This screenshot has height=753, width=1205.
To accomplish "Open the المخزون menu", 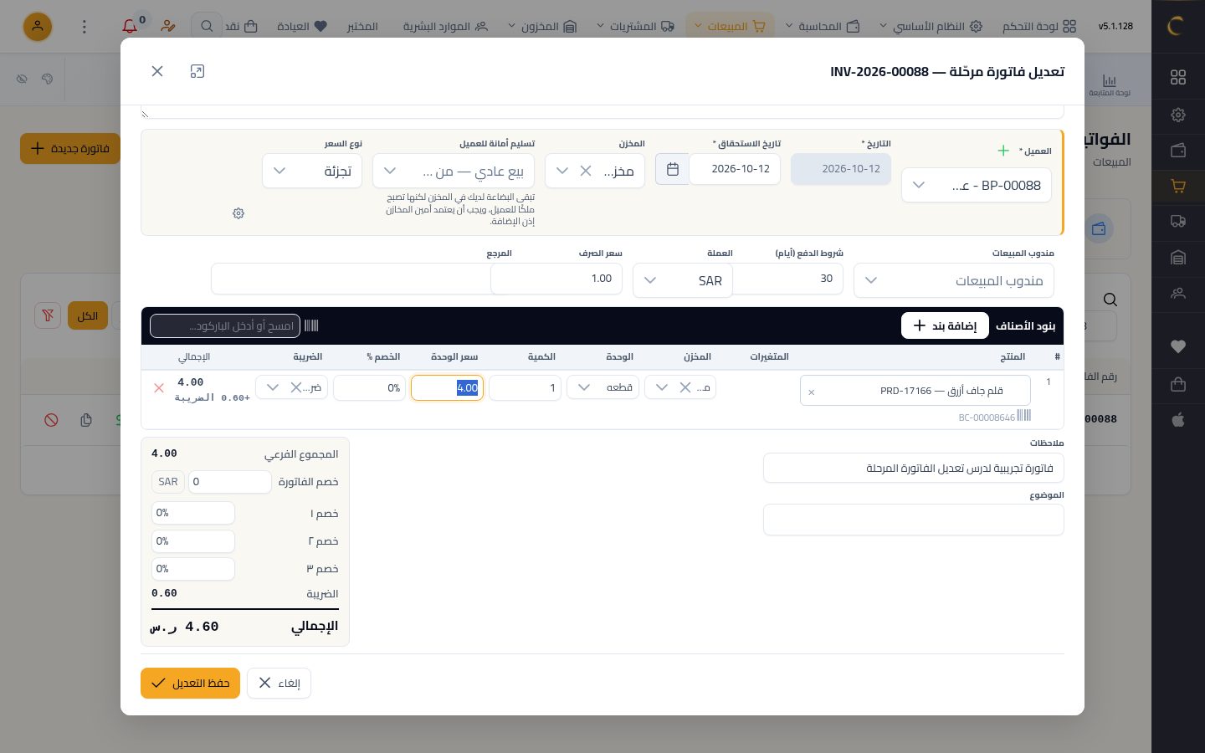I will tap(542, 26).
